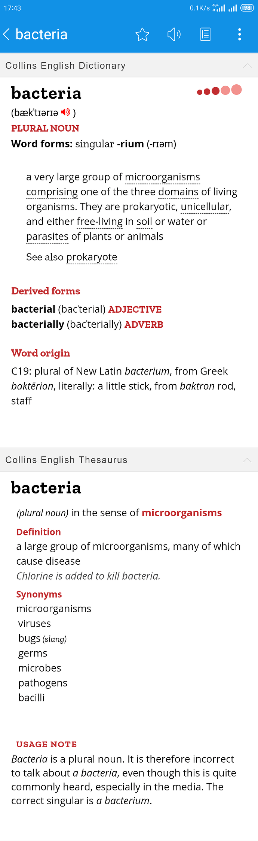Look up the word parasites
The height and width of the screenshot is (841, 258).
[47, 237]
